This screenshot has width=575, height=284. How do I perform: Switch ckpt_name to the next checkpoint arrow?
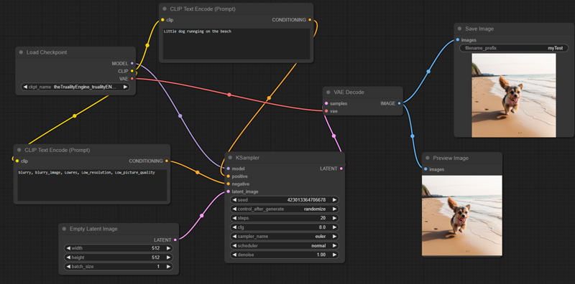coord(125,87)
